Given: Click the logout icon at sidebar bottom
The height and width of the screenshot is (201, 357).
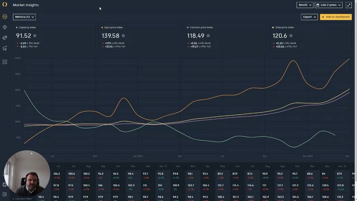Looking at the screenshot, I should (x=5, y=194).
